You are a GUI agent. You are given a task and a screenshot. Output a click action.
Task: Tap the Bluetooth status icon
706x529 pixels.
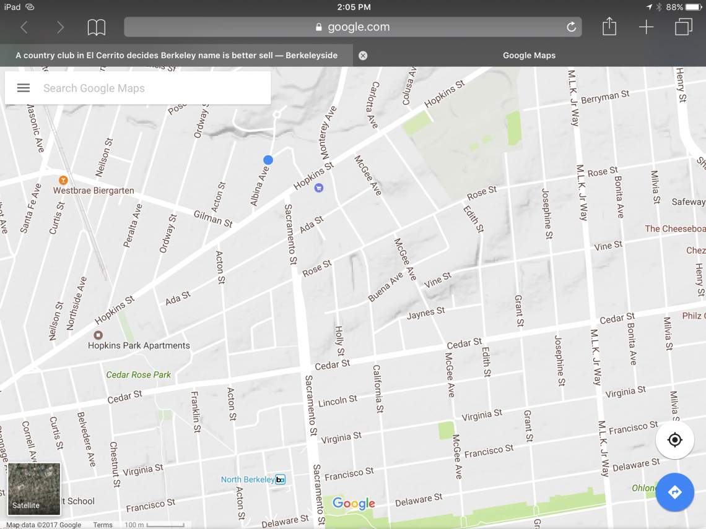point(659,7)
